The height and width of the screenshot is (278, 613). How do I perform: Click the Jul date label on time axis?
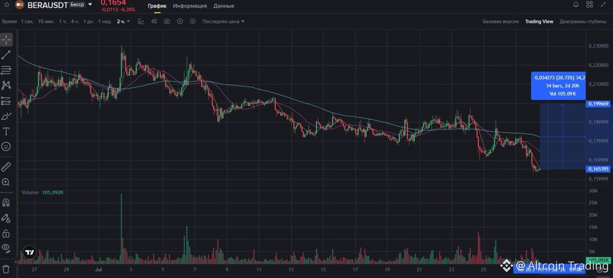pos(99,269)
